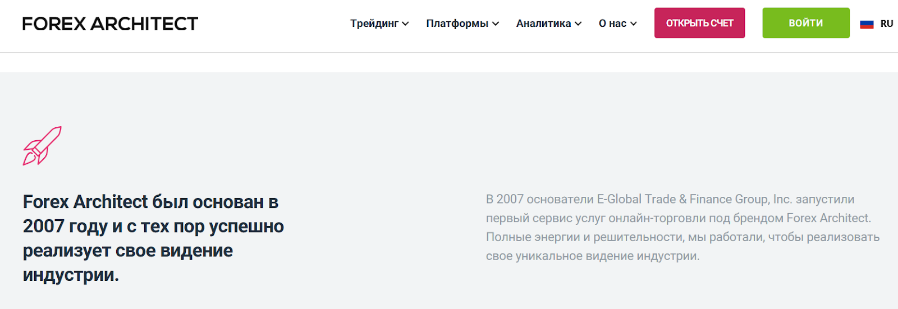Viewport: 898px width, 309px height.
Task: Open the Трейдинг menu
Action: pyautogui.click(x=379, y=24)
